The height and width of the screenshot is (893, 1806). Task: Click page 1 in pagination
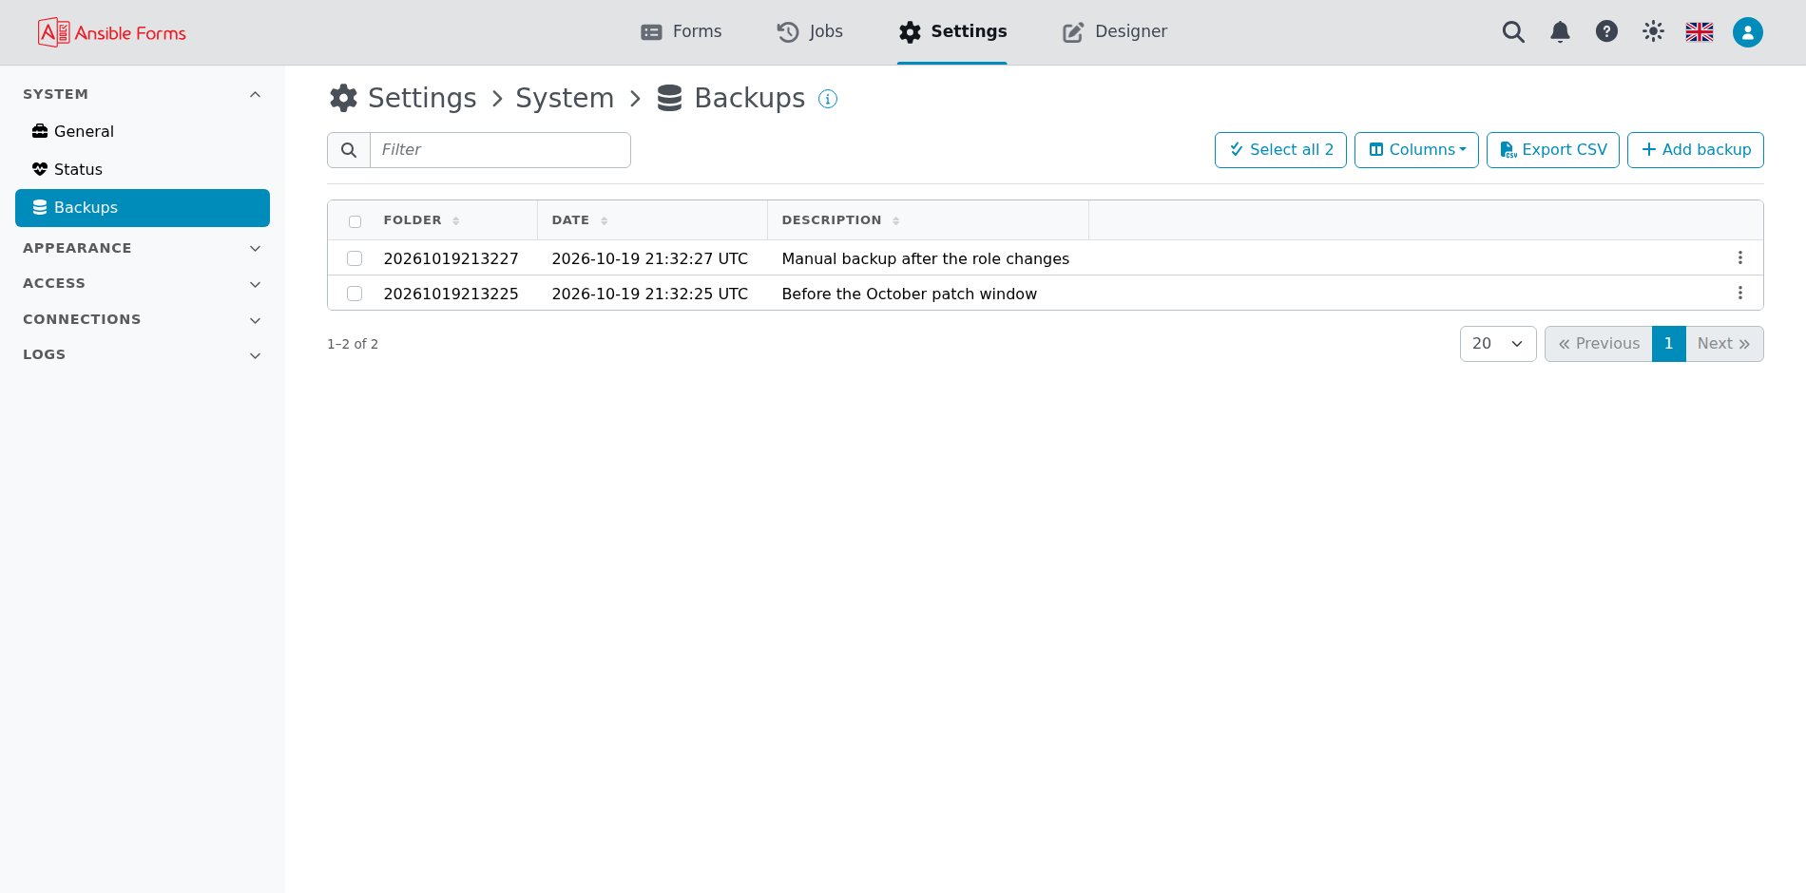click(1668, 344)
